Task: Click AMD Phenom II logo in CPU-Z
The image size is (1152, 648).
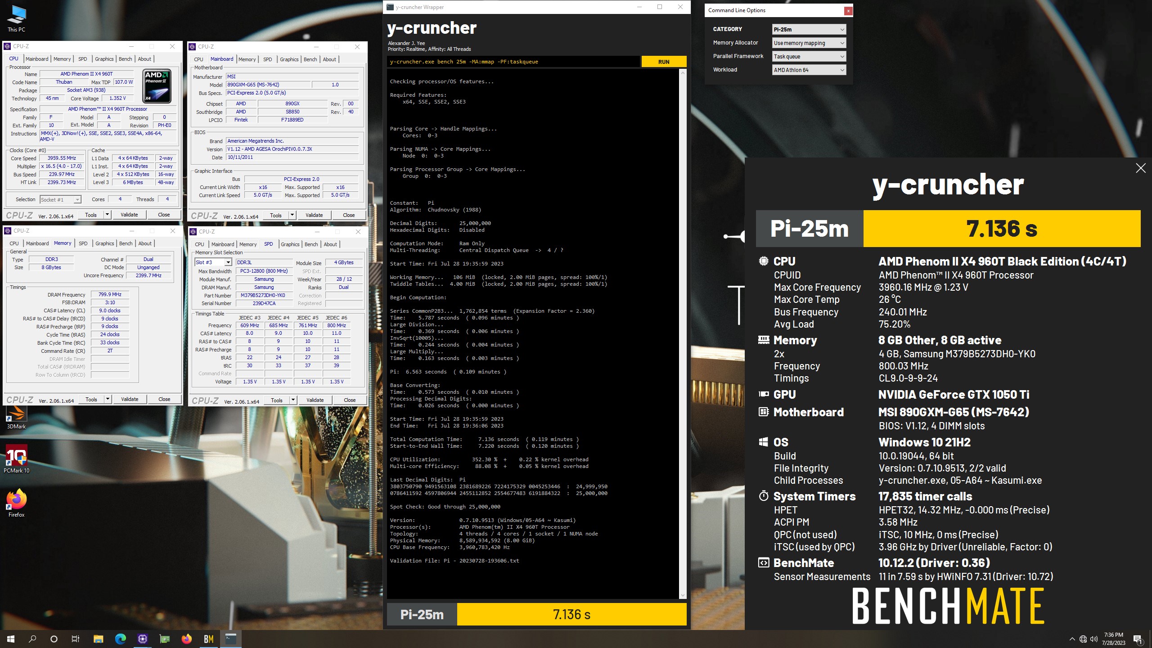Action: (x=157, y=86)
